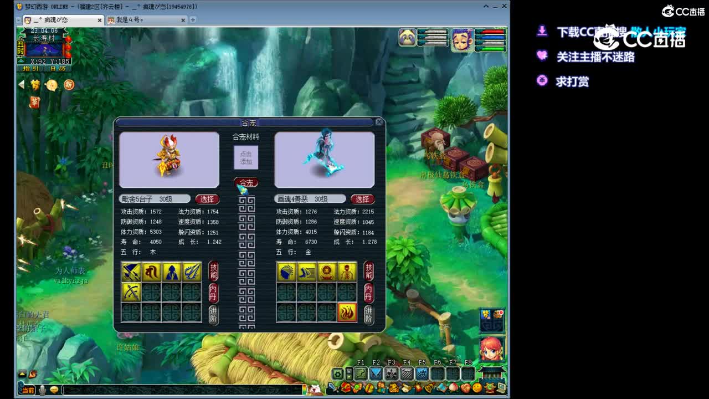Flip the hotkey bar page with arrow stepper
Image resolution: width=709 pixels, height=399 pixels.
[349, 374]
